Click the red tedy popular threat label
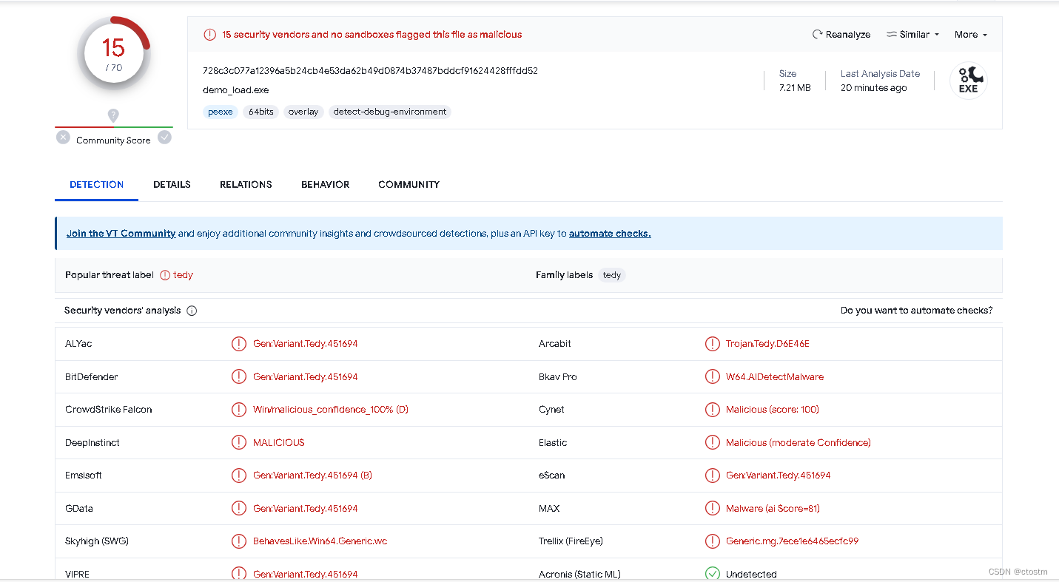The height and width of the screenshot is (582, 1059). coord(183,275)
